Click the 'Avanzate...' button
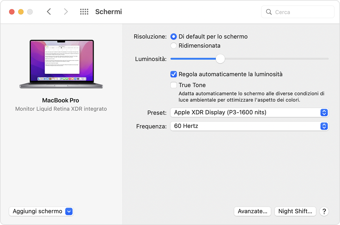Screen dimensions: 340x225 tap(252, 211)
